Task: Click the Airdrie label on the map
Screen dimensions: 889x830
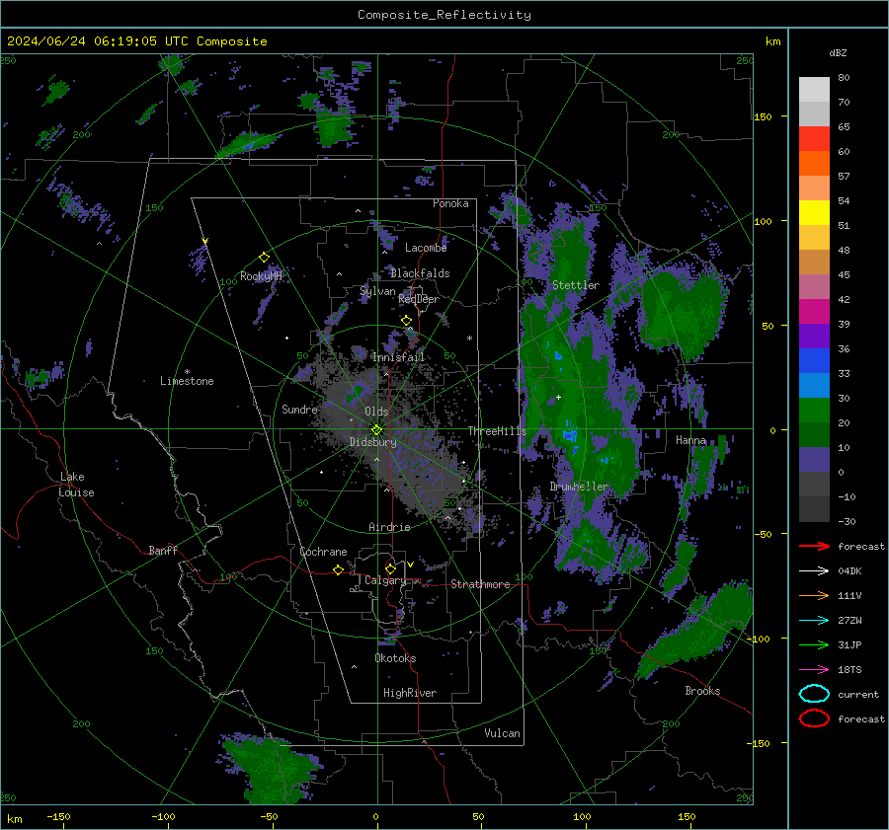Action: pos(389,527)
